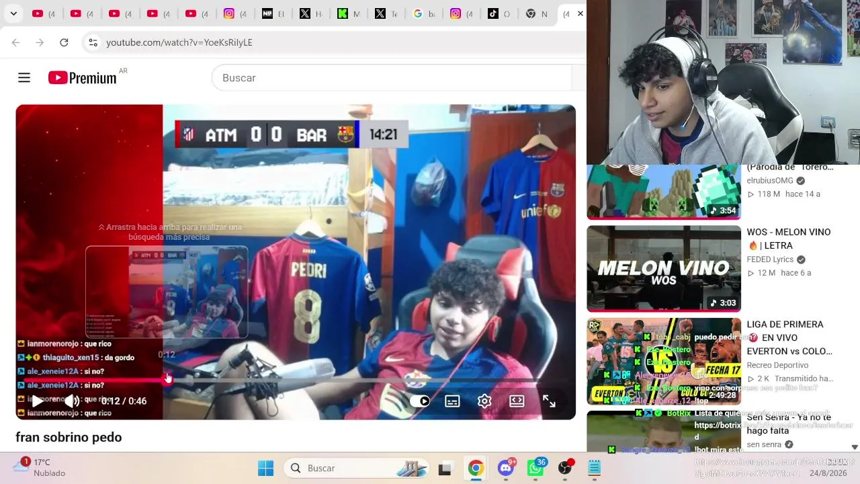The image size is (860, 484).
Task: Switch to the first YouTube tab
Action: click(x=44, y=13)
